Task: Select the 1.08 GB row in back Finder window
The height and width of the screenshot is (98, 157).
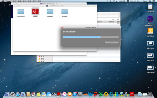Action: [109, 22]
